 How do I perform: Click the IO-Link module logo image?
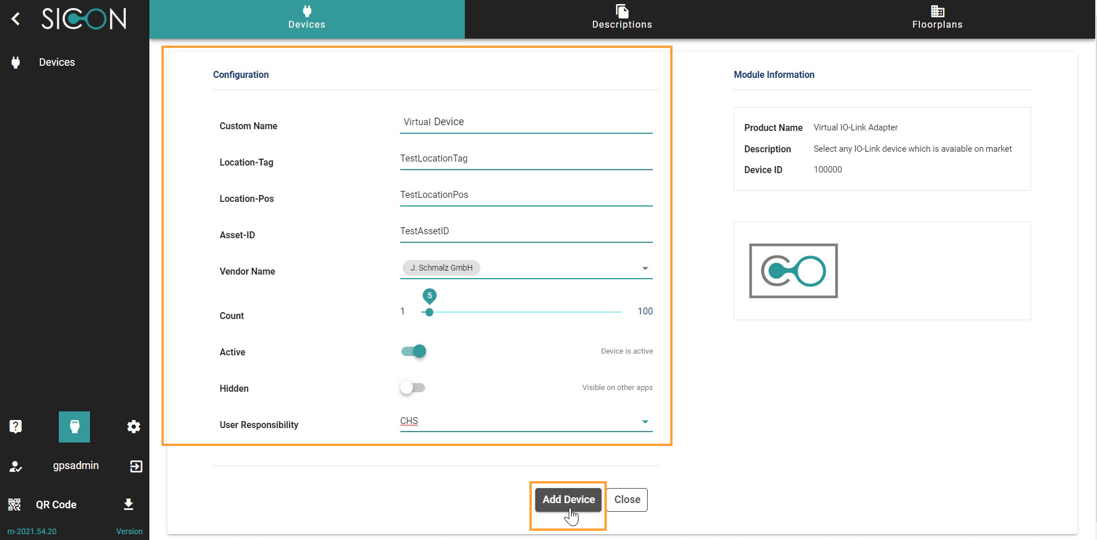pos(793,271)
